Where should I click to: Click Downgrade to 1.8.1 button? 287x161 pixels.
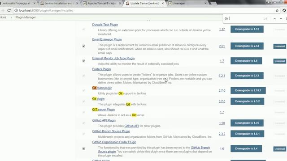[247, 134]
